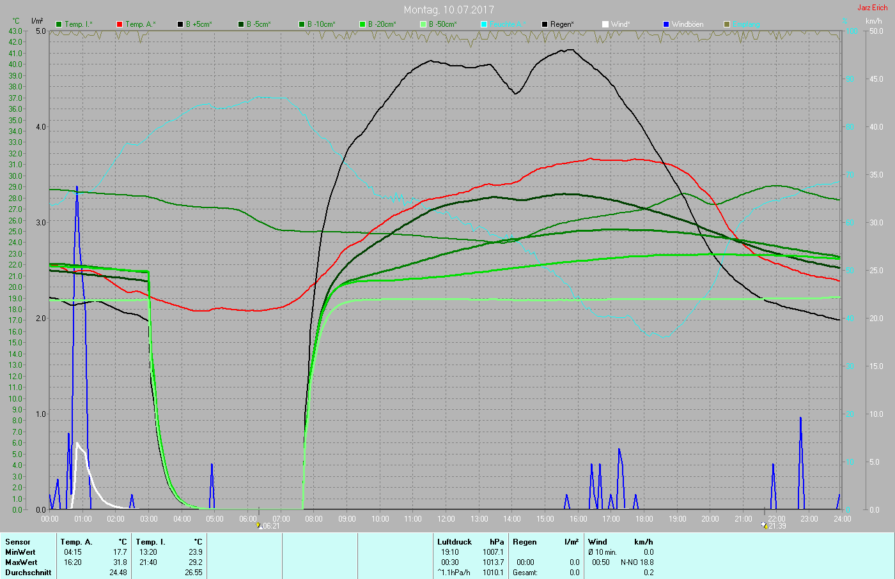The image size is (895, 579).
Task: Toggle the Temp. I. series label
Action: click(78, 24)
